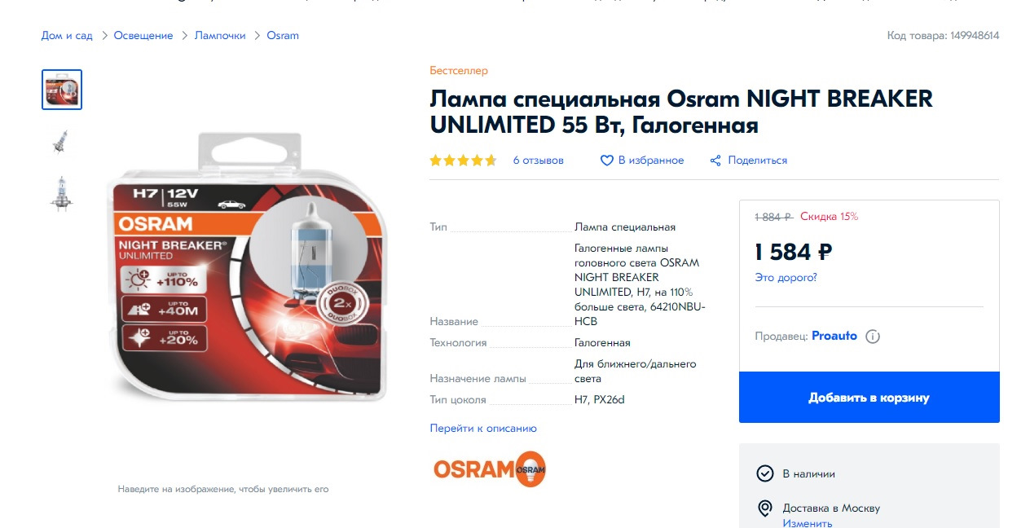This screenshot has height=528, width=1030.
Task: Select the first product thumbnail with packaging
Action: point(62,90)
